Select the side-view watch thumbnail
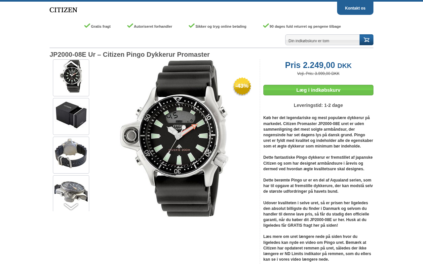Viewport: 423px width, 264px height. tap(71, 192)
